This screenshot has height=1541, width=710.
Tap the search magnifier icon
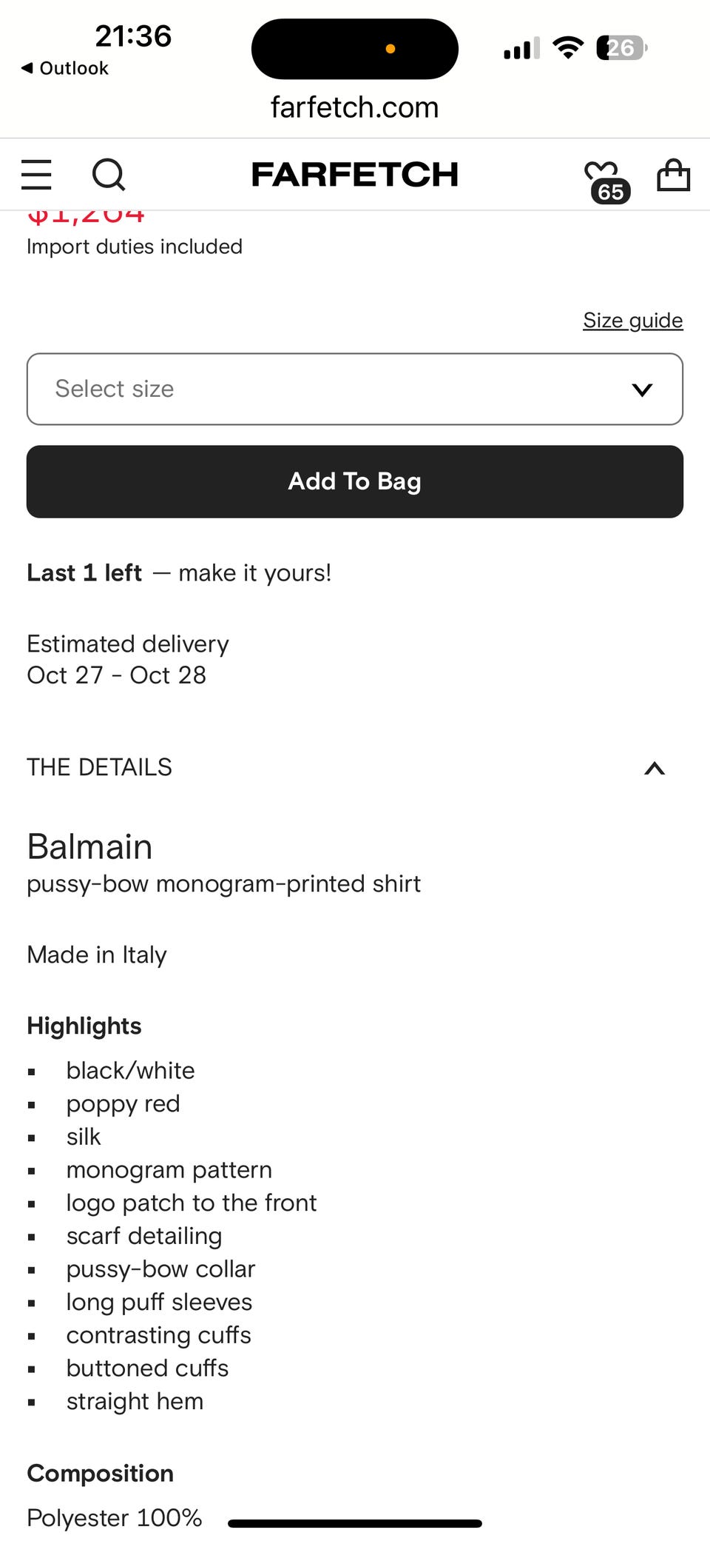(109, 175)
